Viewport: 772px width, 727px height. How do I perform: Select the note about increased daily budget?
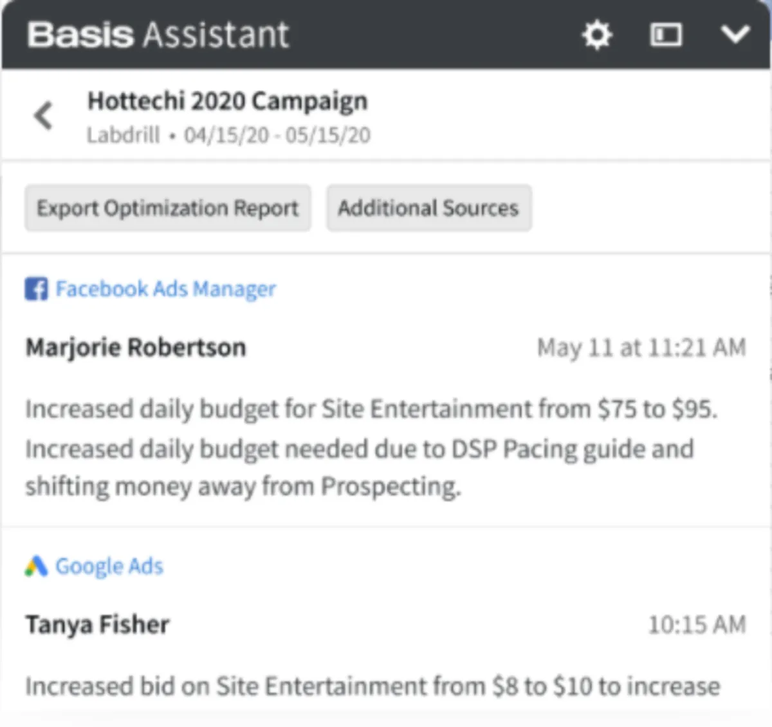(371, 448)
